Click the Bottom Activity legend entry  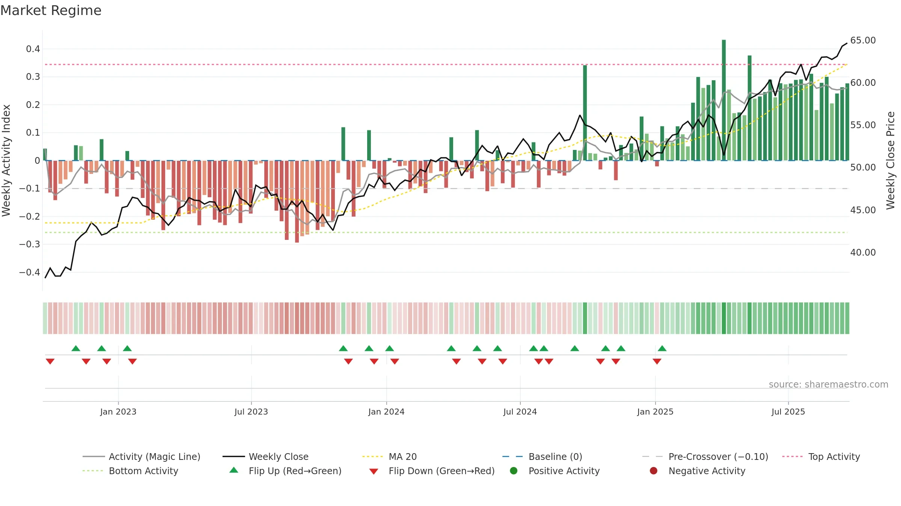[x=130, y=471]
